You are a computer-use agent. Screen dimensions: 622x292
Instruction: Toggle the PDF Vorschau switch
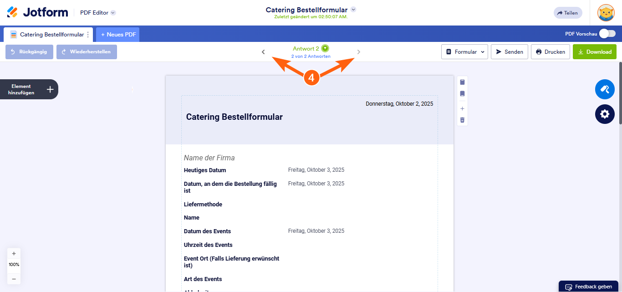point(607,34)
